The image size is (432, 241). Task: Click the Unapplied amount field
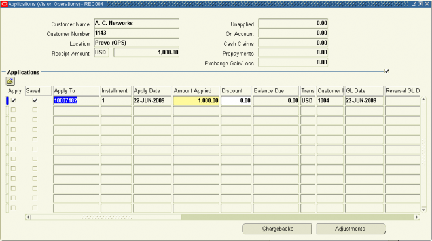[293, 23]
